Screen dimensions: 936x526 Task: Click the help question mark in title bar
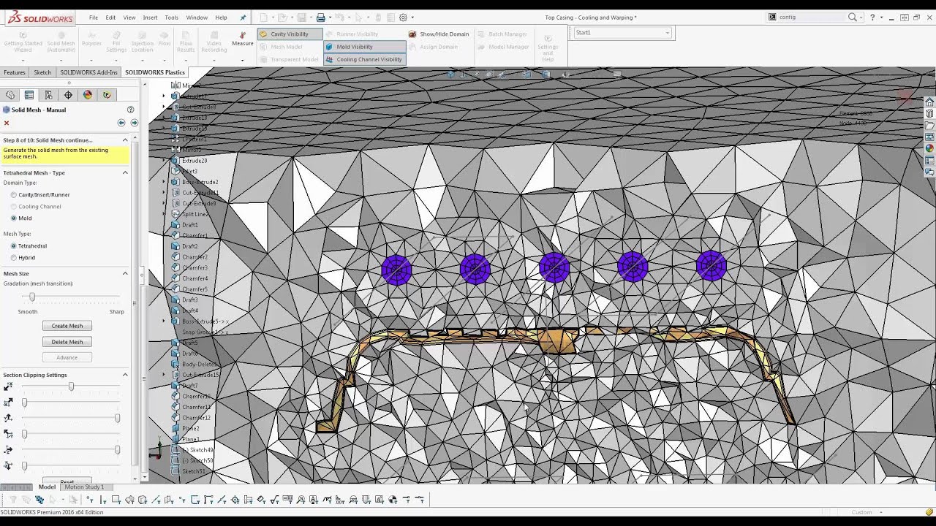tap(872, 17)
